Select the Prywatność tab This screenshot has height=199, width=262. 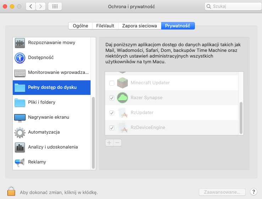[178, 26]
